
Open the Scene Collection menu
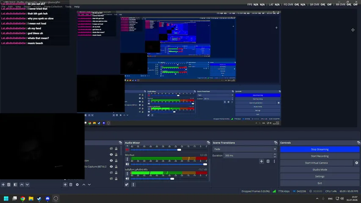(53, 7)
